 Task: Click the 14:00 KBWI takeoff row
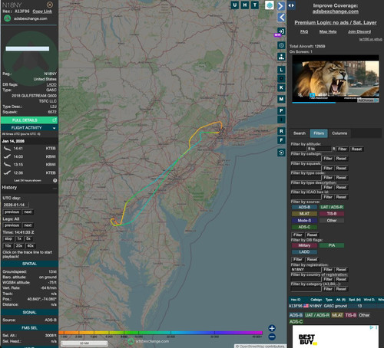pyautogui.click(x=29, y=156)
